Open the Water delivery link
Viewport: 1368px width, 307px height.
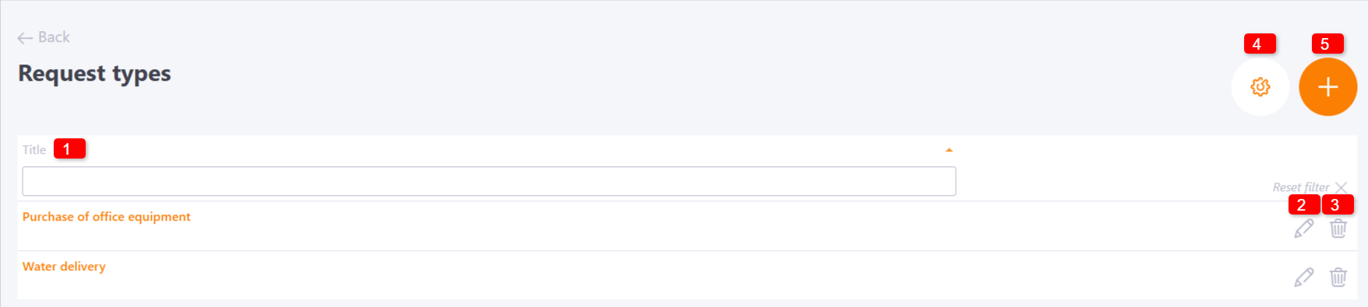[64, 267]
